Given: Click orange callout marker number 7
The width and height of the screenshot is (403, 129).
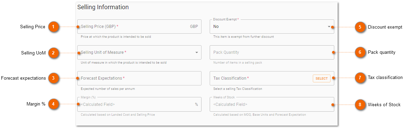Looking at the screenshot, I should click(360, 78).
